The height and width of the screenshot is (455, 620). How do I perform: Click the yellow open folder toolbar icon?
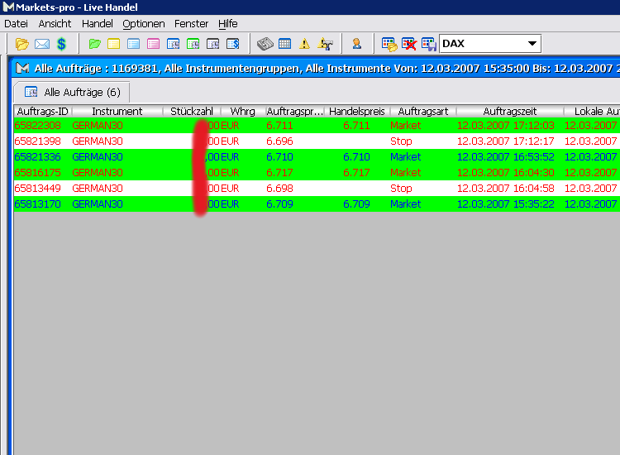pos(22,44)
